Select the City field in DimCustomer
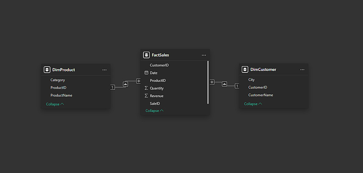The image size is (363, 173). [x=252, y=80]
